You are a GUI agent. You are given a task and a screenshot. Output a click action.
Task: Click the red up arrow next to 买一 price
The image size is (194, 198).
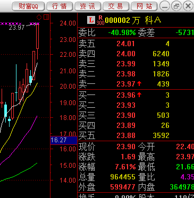point(139,95)
